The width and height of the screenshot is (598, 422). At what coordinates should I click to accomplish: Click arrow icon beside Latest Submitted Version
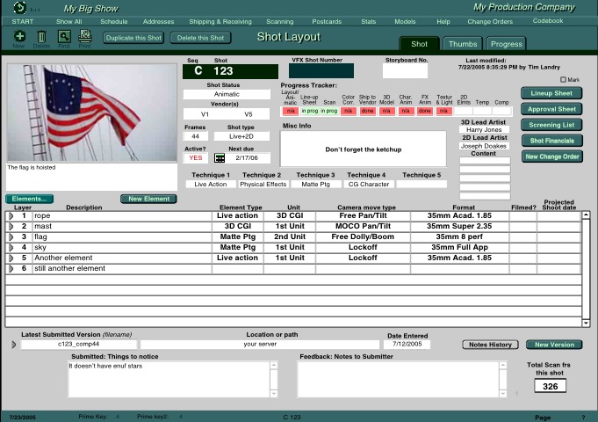pos(13,345)
